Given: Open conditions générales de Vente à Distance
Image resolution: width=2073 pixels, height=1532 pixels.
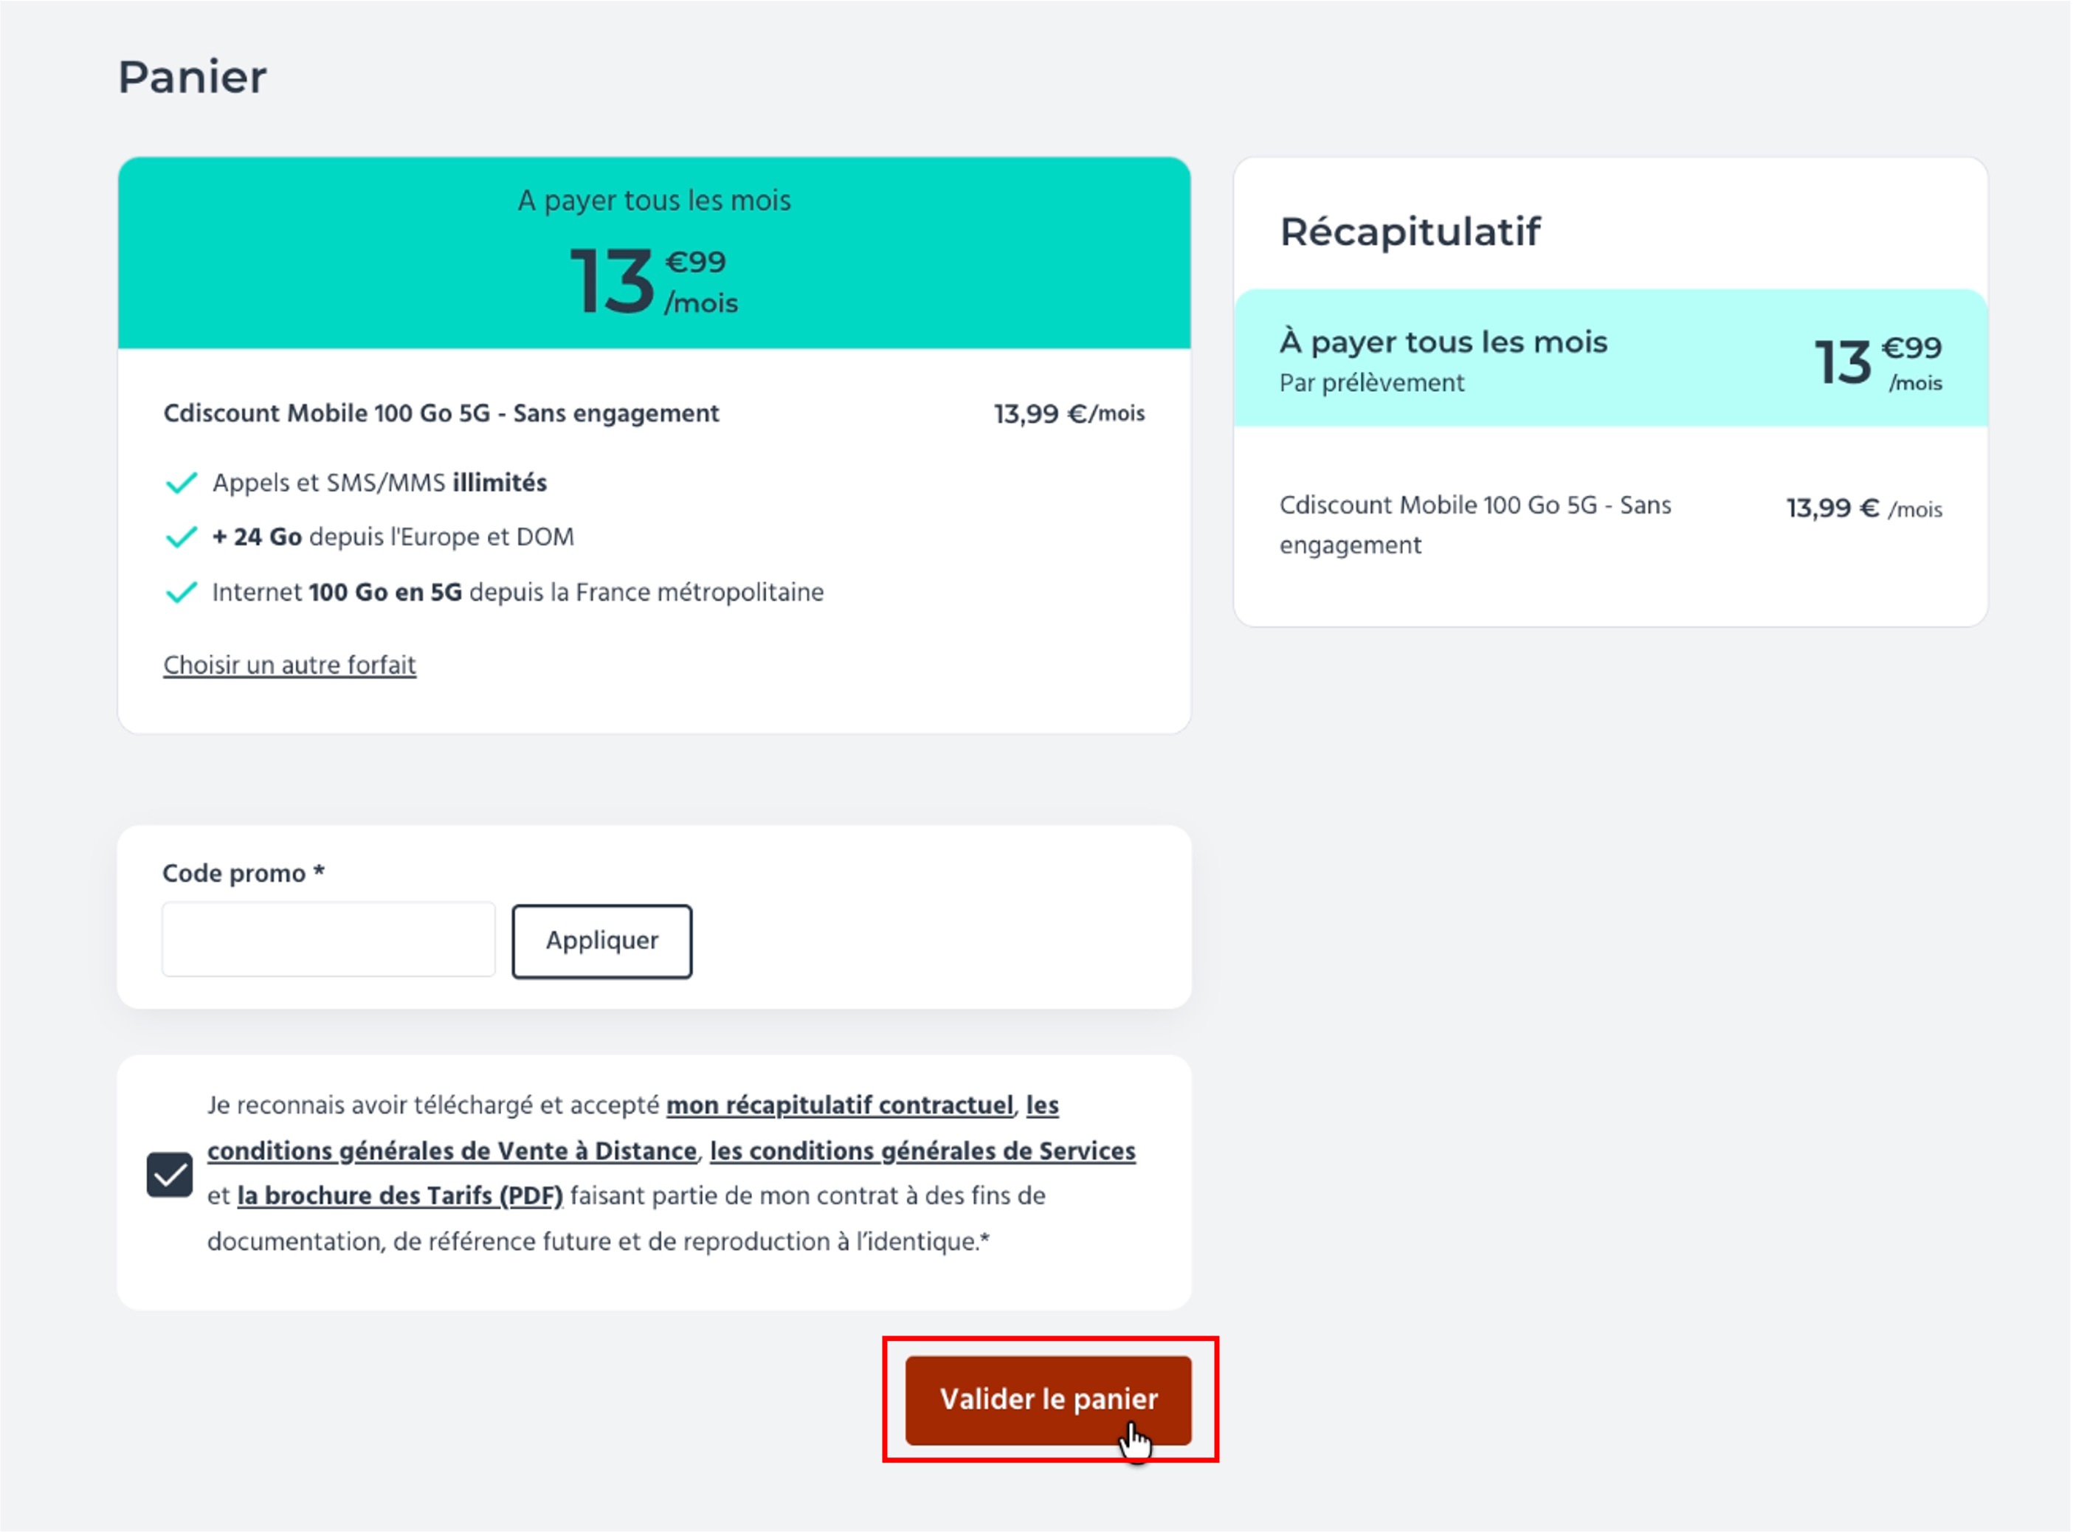Looking at the screenshot, I should (x=452, y=1151).
